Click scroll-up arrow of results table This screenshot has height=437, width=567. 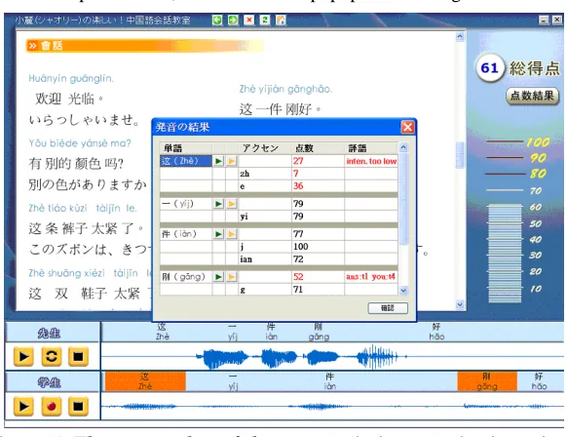coord(403,147)
